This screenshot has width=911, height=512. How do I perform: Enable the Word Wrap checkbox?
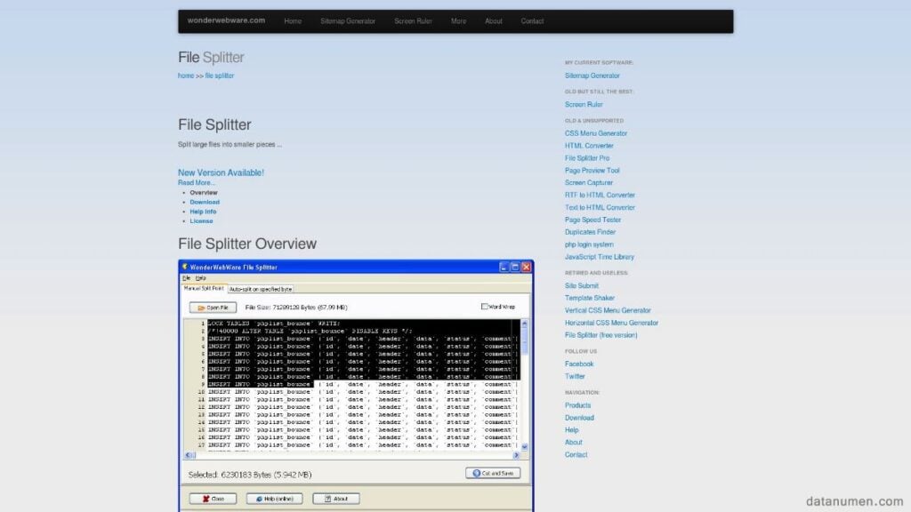click(485, 307)
